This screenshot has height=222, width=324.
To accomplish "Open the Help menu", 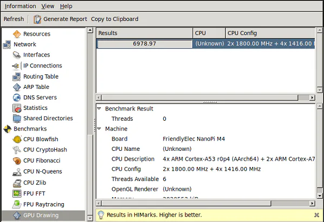I will [66, 6].
